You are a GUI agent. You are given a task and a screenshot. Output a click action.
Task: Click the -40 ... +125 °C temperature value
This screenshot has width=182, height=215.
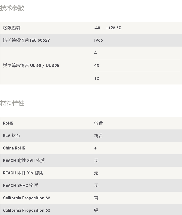(108, 28)
